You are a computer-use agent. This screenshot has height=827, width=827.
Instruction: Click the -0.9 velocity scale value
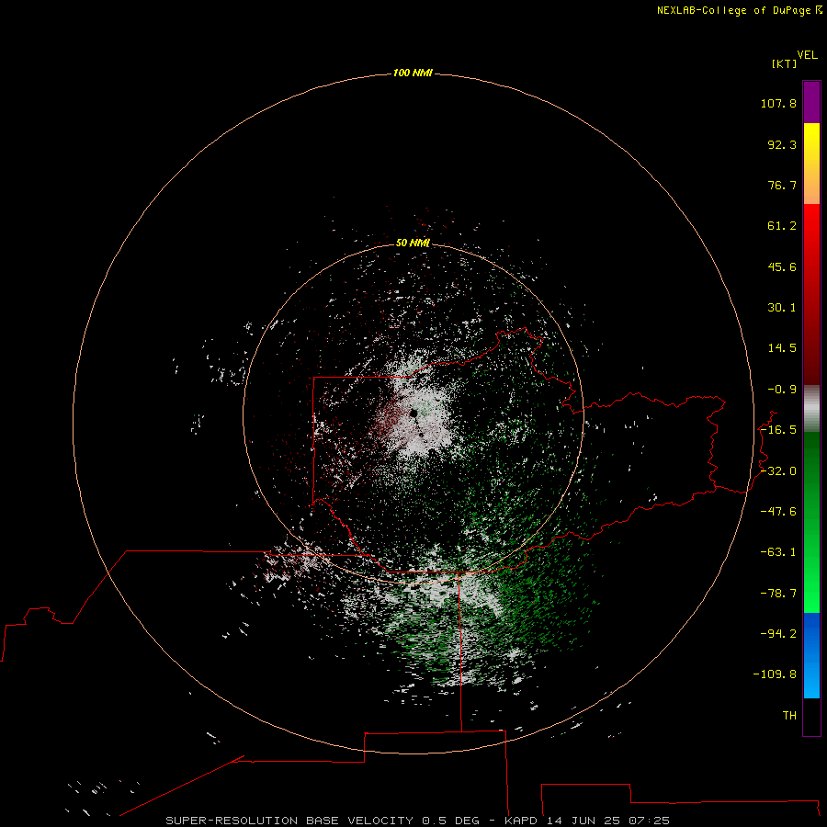[x=782, y=390]
